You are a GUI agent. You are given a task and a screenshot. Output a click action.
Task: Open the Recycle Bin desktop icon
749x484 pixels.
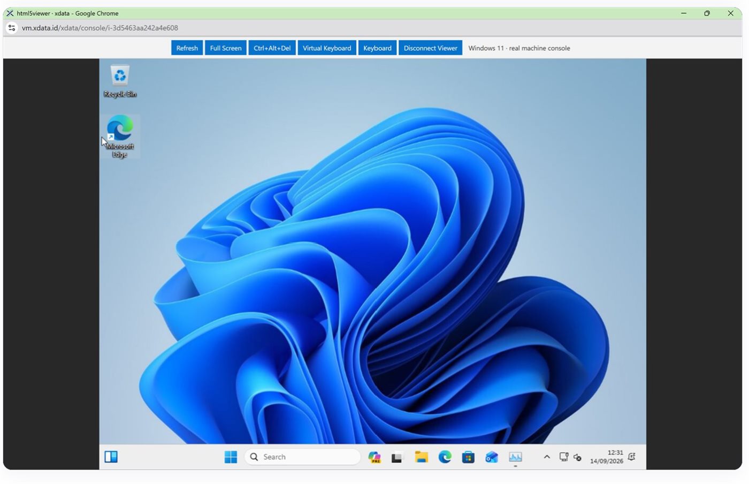(x=120, y=81)
